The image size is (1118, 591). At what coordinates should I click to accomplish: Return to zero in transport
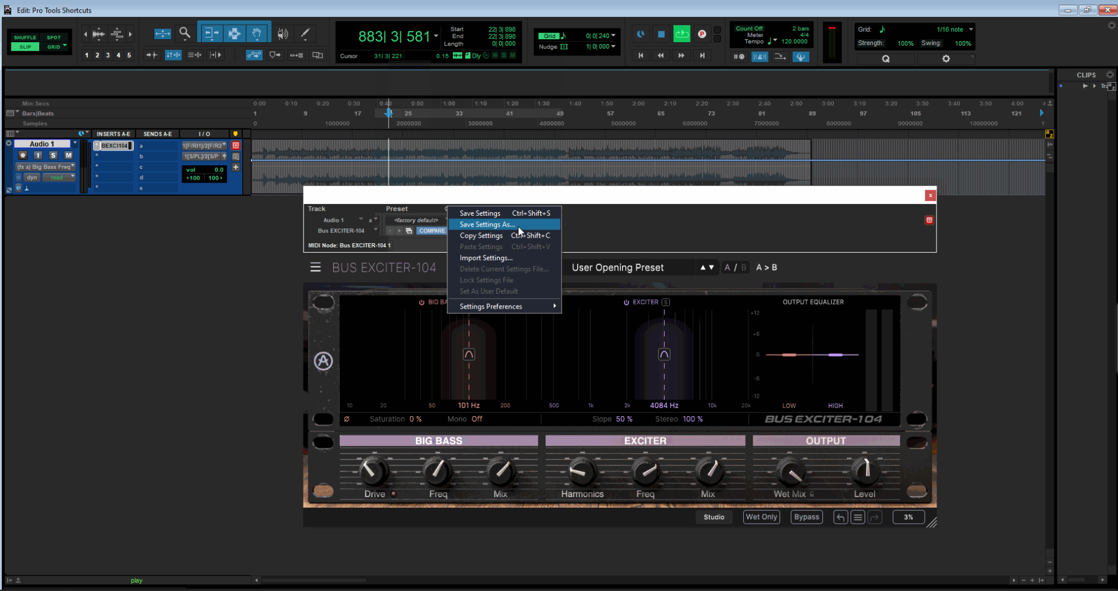click(641, 55)
